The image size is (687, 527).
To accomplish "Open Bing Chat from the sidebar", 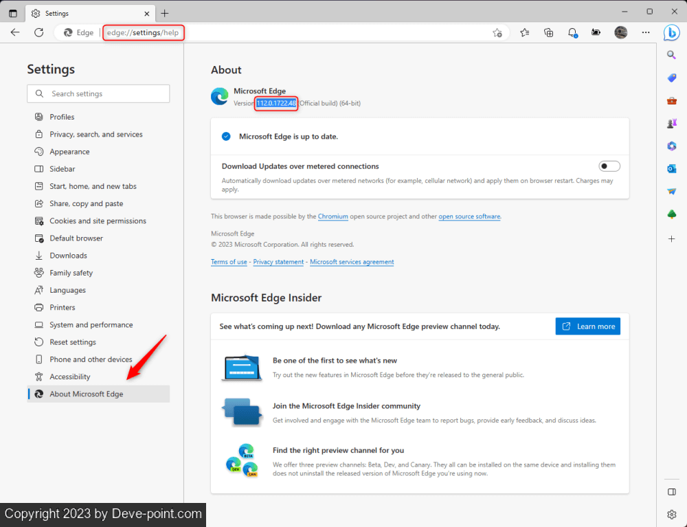I will (671, 33).
